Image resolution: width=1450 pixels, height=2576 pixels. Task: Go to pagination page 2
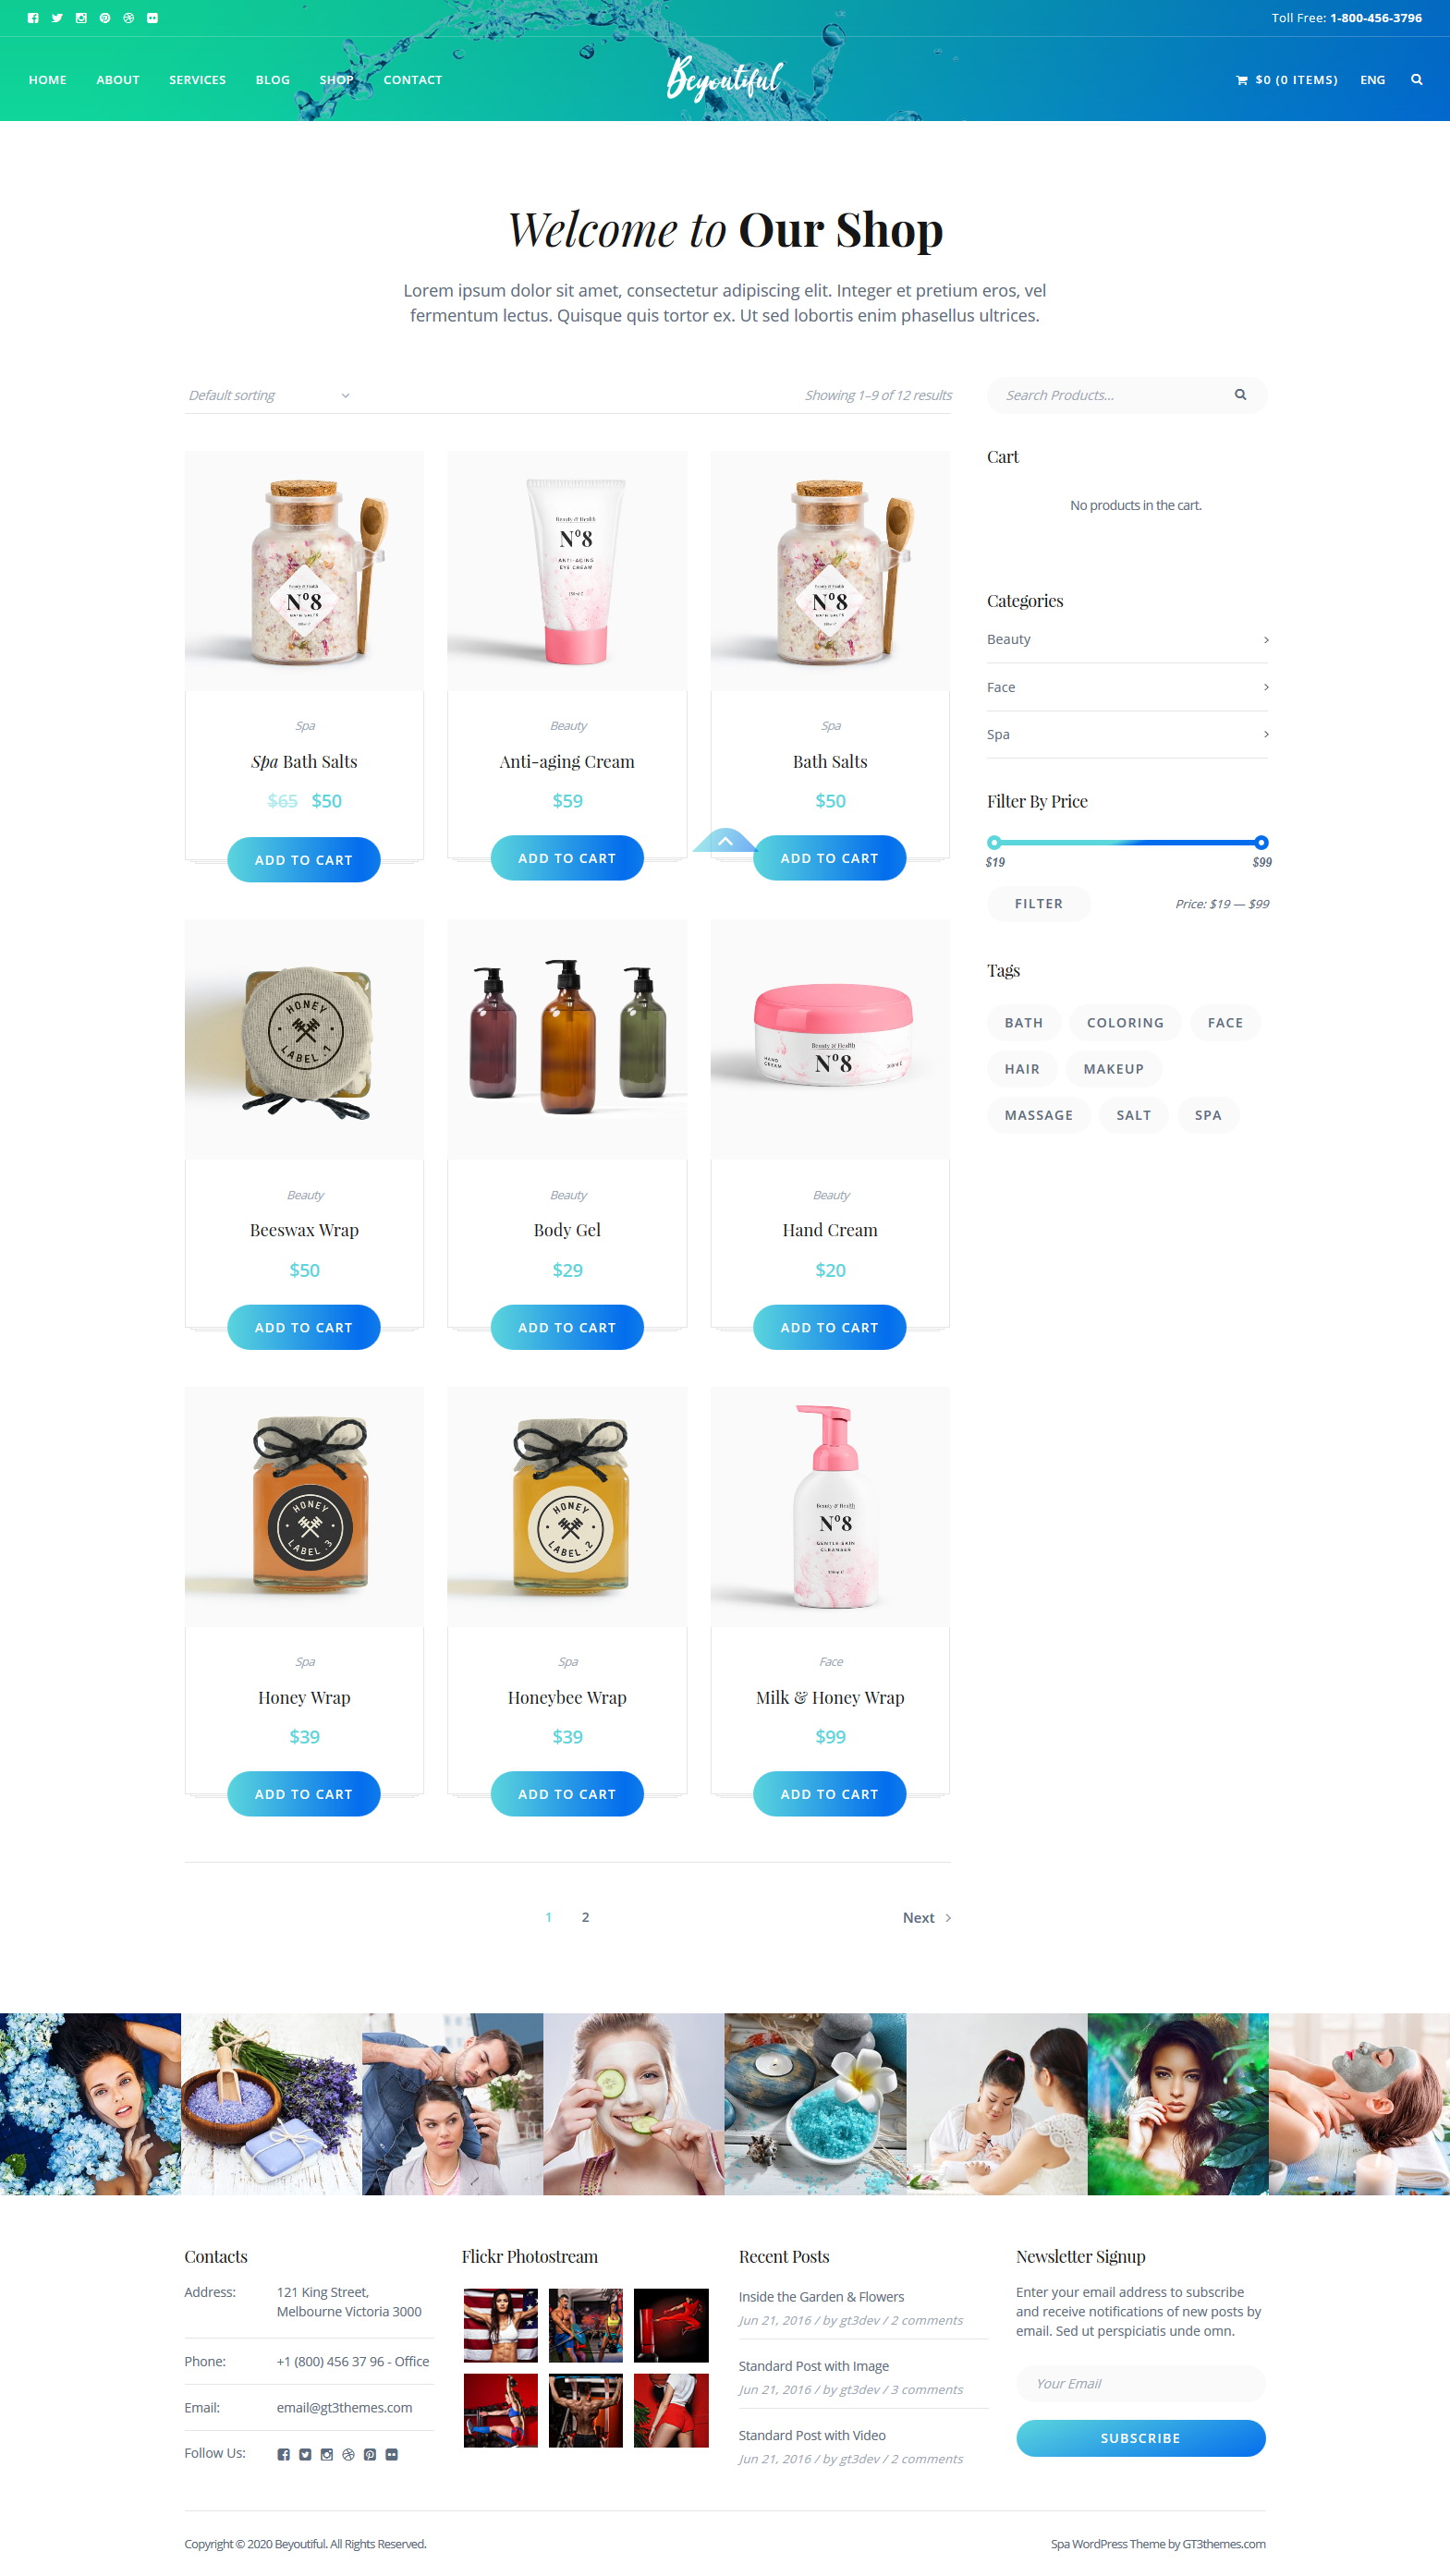[x=585, y=1917]
